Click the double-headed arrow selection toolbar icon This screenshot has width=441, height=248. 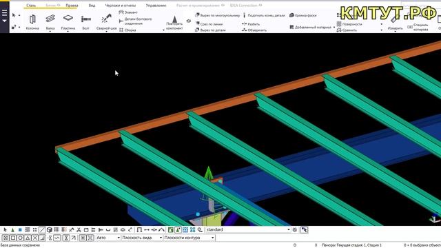coord(147,230)
